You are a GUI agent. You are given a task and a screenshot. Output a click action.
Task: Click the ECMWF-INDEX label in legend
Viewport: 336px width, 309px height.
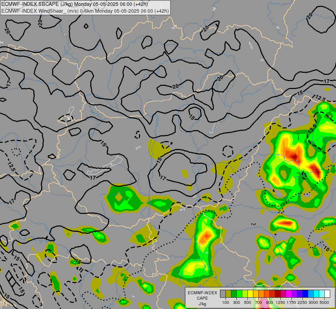(x=202, y=293)
